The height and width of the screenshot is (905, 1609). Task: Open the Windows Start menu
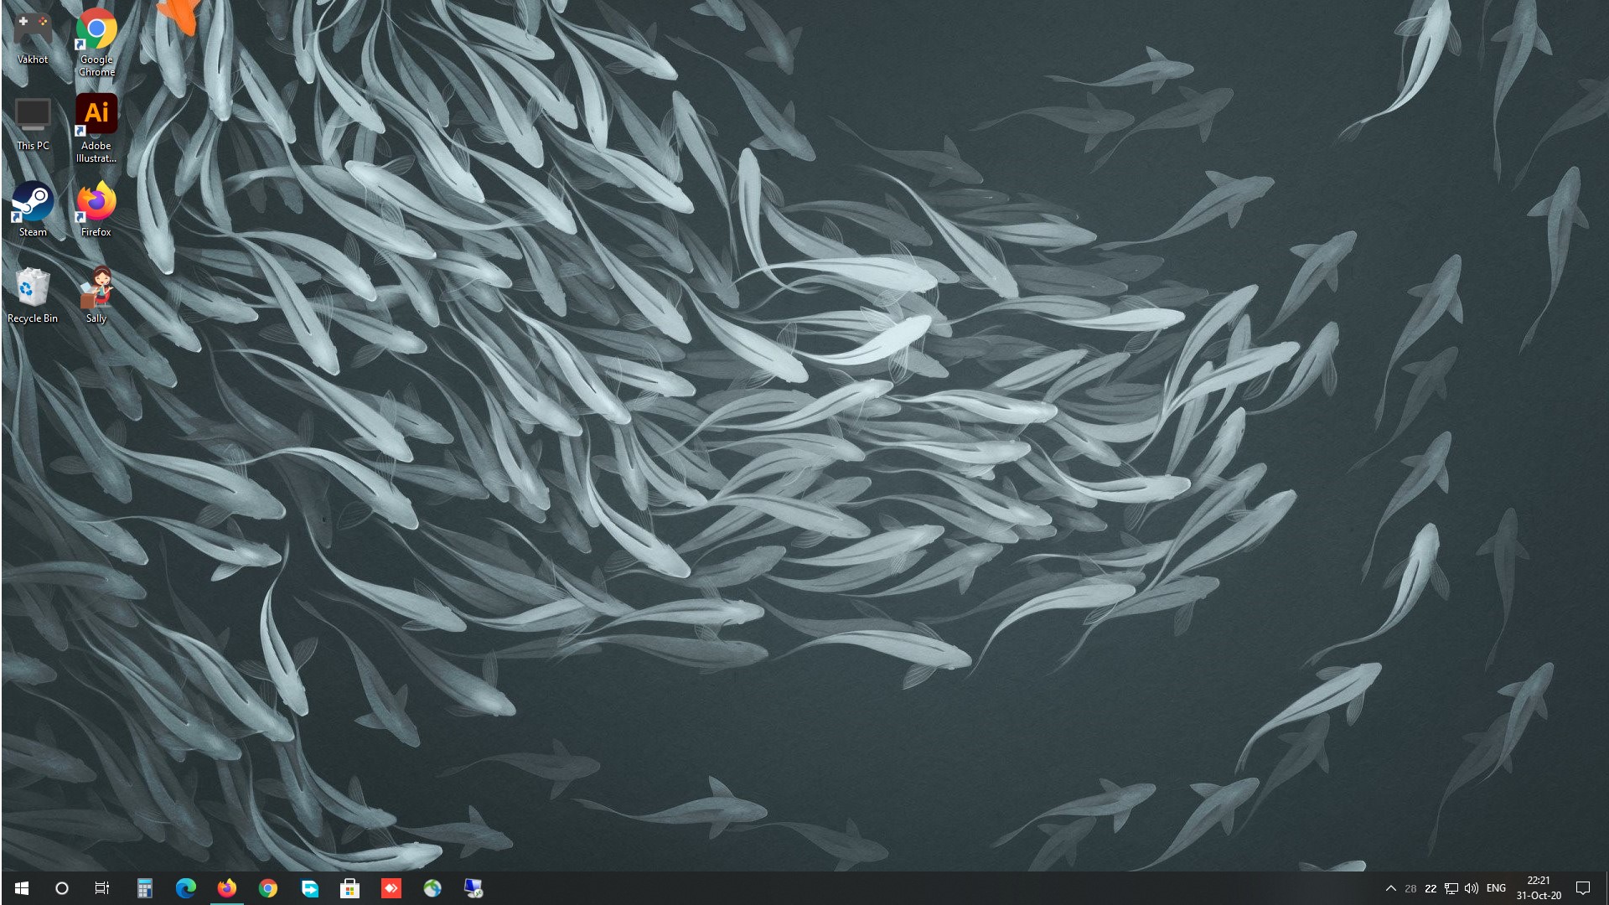click(x=22, y=888)
